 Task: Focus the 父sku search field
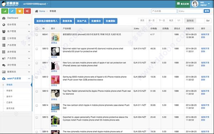tap(190, 11)
